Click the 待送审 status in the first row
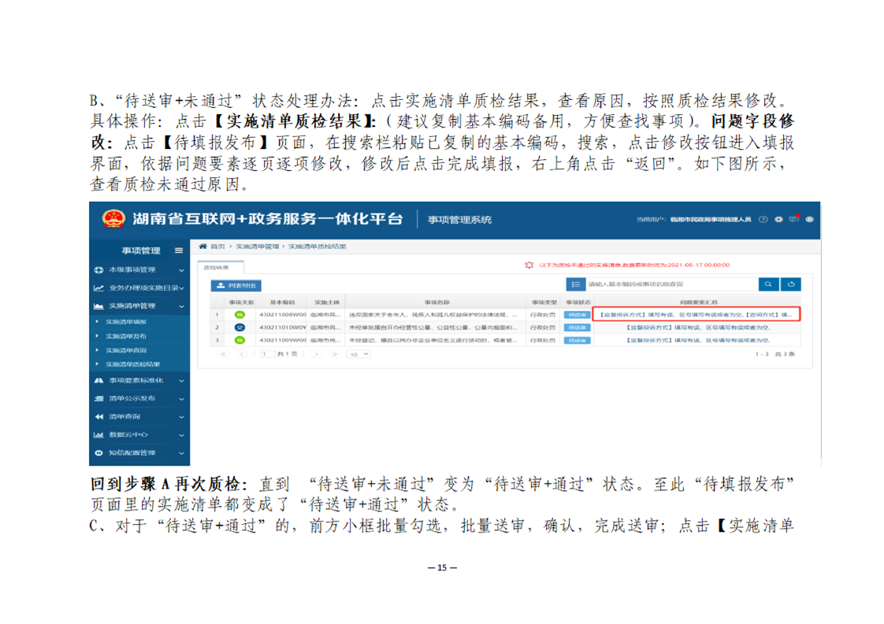This screenshot has width=884, height=624. pos(577,315)
